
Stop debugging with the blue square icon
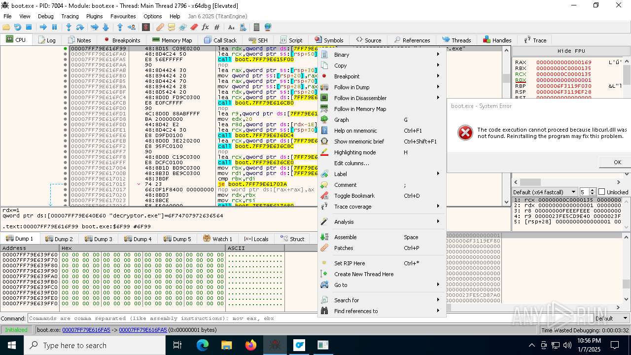pyautogui.click(x=29, y=27)
